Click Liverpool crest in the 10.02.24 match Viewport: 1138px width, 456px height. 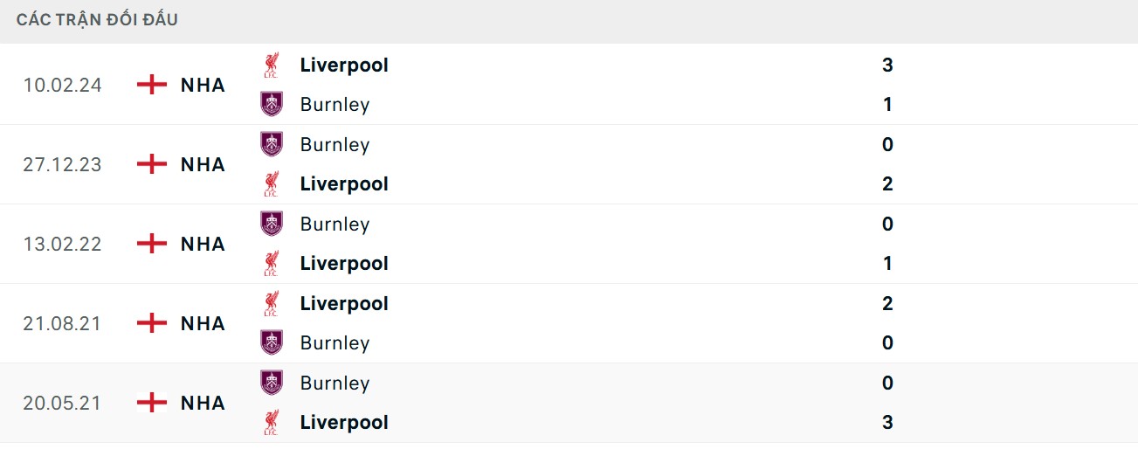pyautogui.click(x=272, y=65)
